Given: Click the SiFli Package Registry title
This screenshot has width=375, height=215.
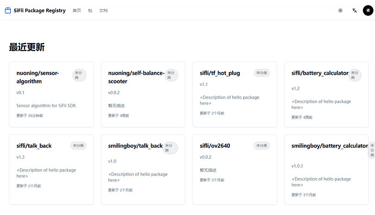Looking at the screenshot, I should (40, 10).
